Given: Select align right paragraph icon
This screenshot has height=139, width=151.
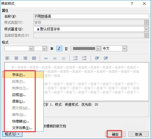Looking at the screenshot, I should 25,58.
